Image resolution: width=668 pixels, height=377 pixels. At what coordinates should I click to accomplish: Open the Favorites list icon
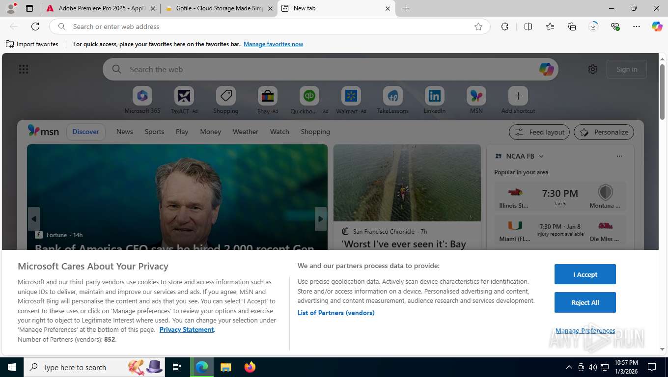coord(550,27)
